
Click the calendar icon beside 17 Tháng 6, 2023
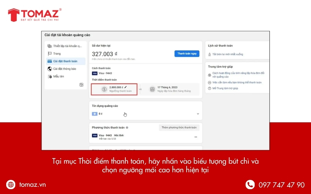[152, 89]
